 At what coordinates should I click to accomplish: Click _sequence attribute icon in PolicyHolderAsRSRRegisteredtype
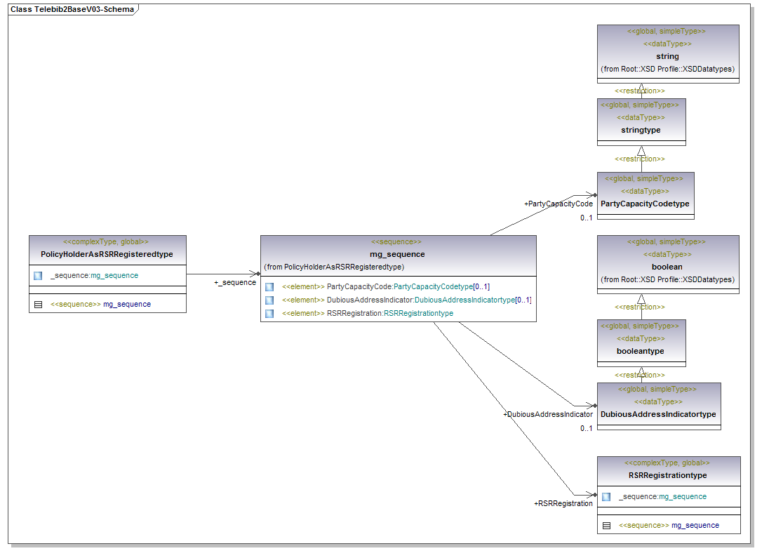pyautogui.click(x=38, y=276)
